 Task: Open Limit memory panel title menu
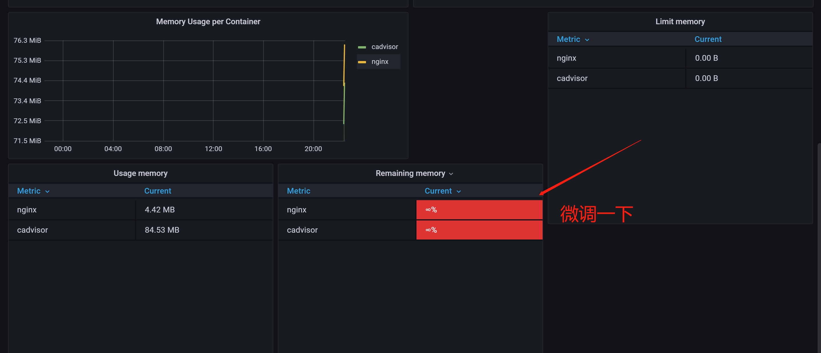[680, 22]
